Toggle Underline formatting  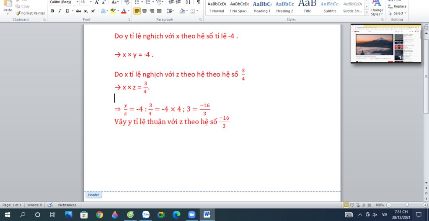point(67,11)
